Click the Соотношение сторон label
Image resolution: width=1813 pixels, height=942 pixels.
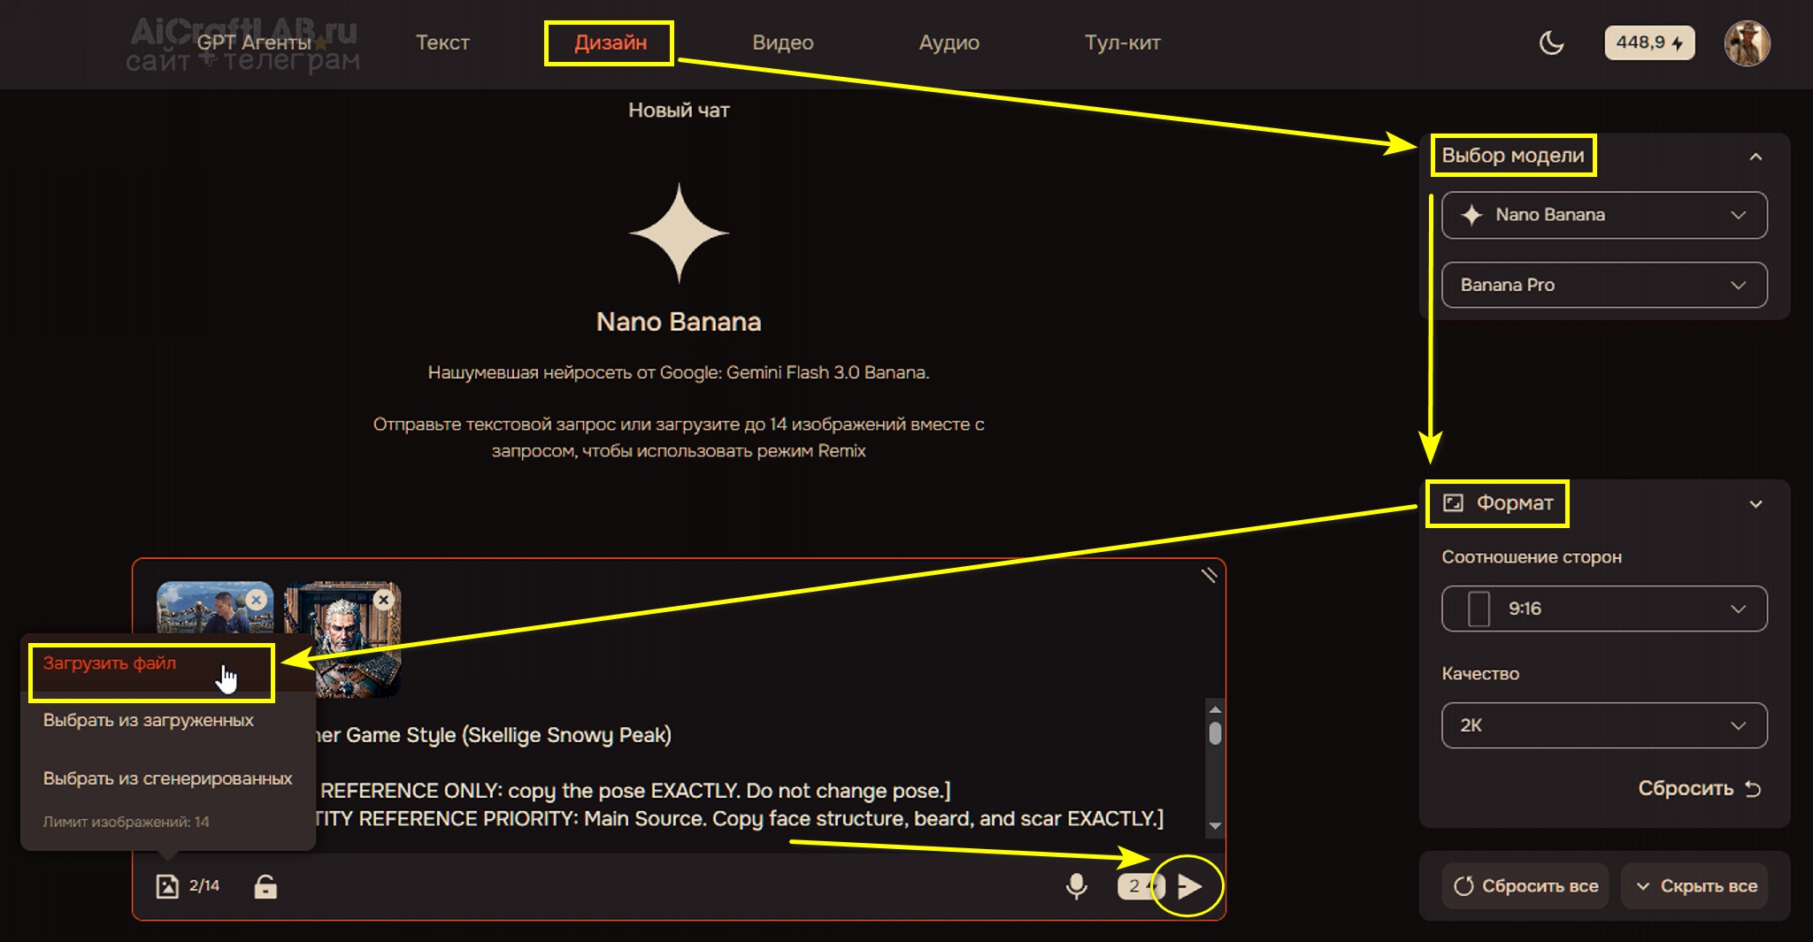point(1532,557)
